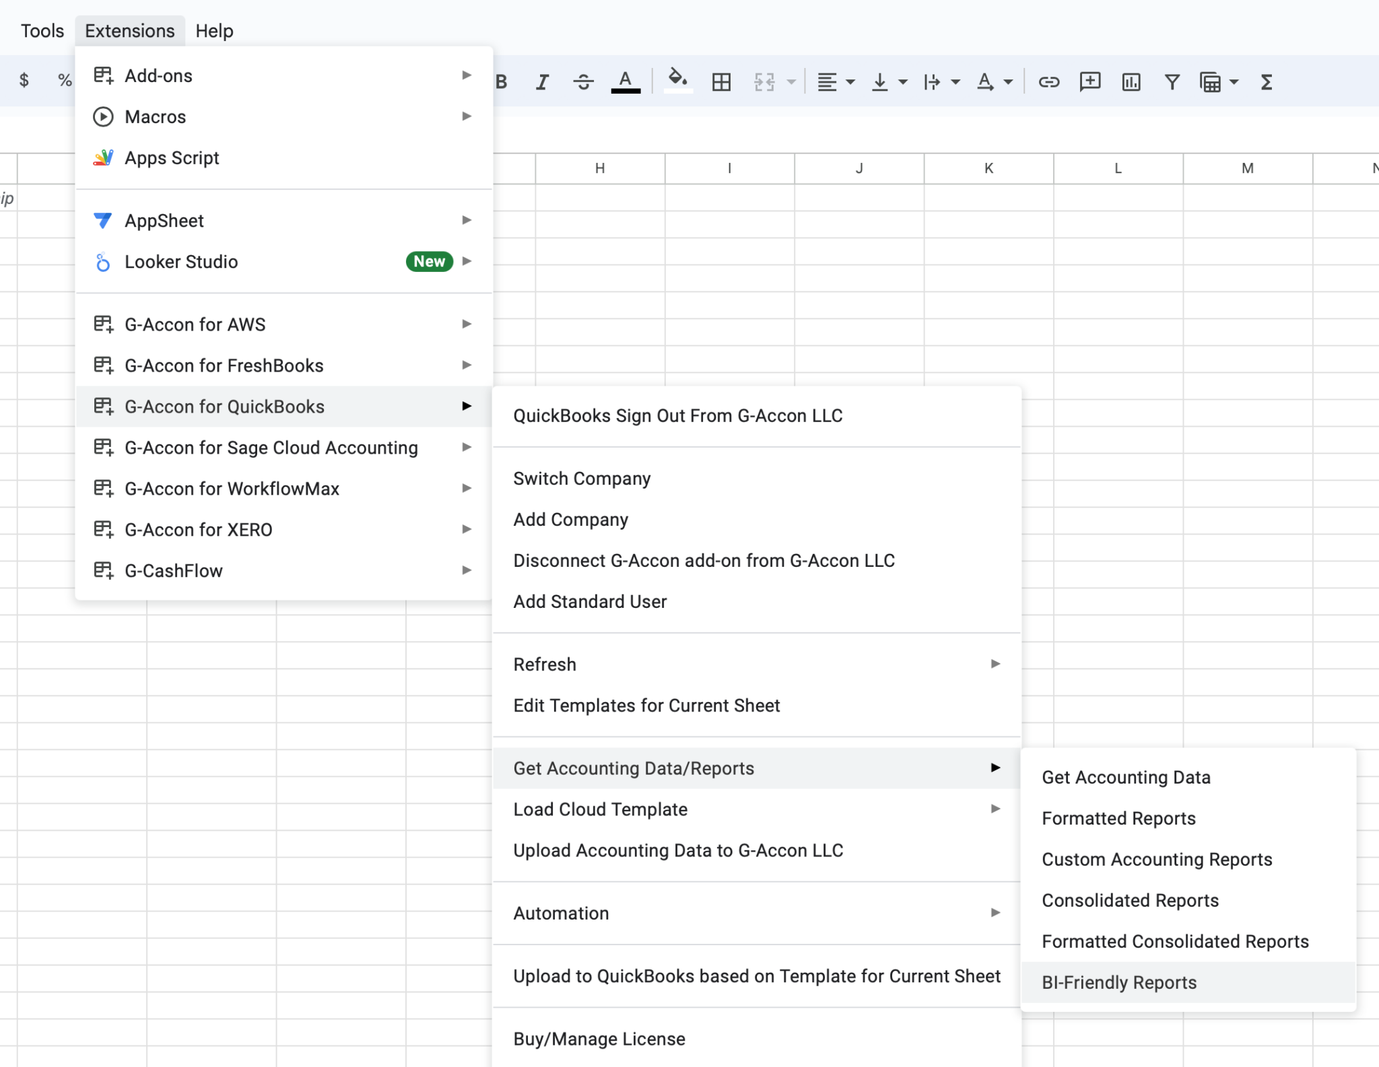The width and height of the screenshot is (1379, 1067).
Task: Open vertical align dropdown
Action: (889, 82)
